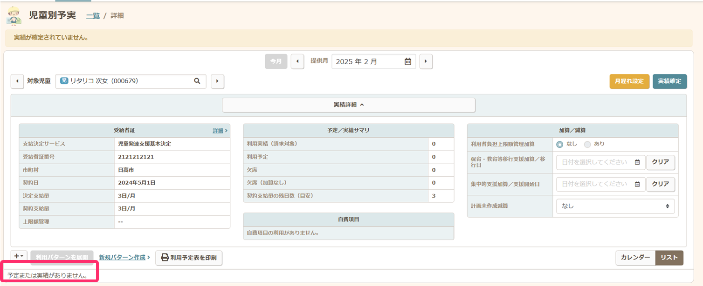This screenshot has width=703, height=286.
Task: Click the 実績確定 button
Action: [x=669, y=81]
